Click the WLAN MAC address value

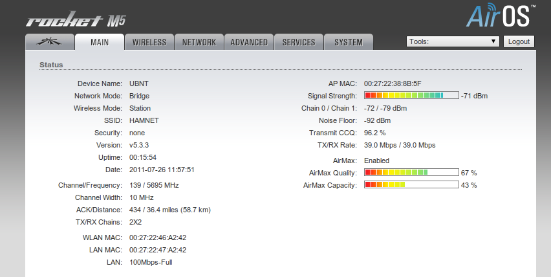click(x=158, y=238)
